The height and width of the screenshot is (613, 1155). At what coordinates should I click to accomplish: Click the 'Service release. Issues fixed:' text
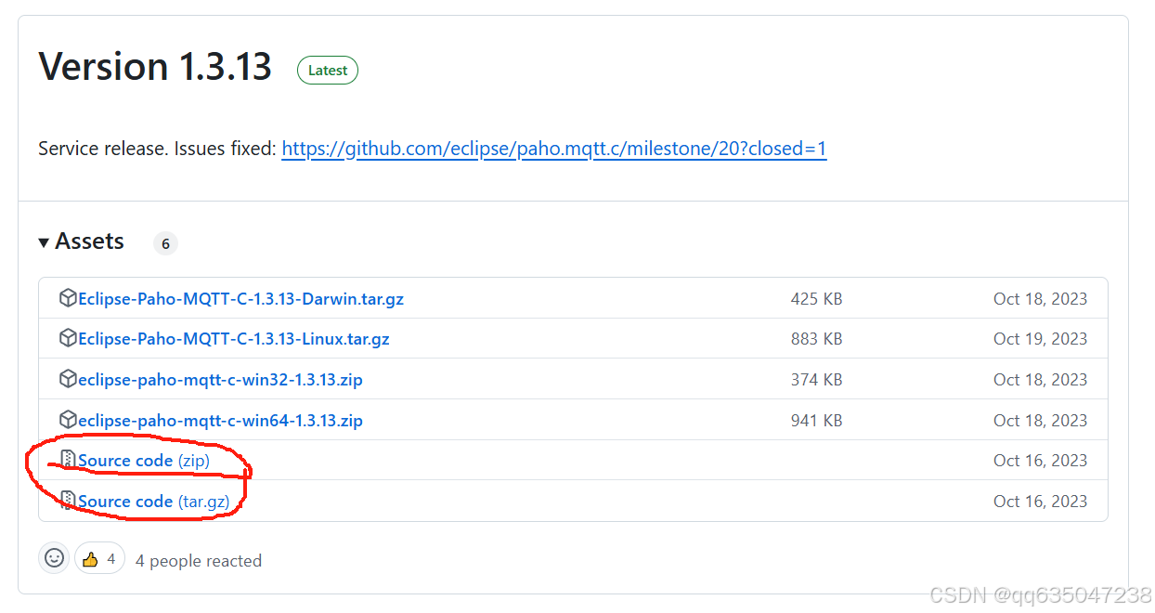pyautogui.click(x=157, y=149)
